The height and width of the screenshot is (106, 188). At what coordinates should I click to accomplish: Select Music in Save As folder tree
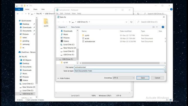[x=66, y=34]
